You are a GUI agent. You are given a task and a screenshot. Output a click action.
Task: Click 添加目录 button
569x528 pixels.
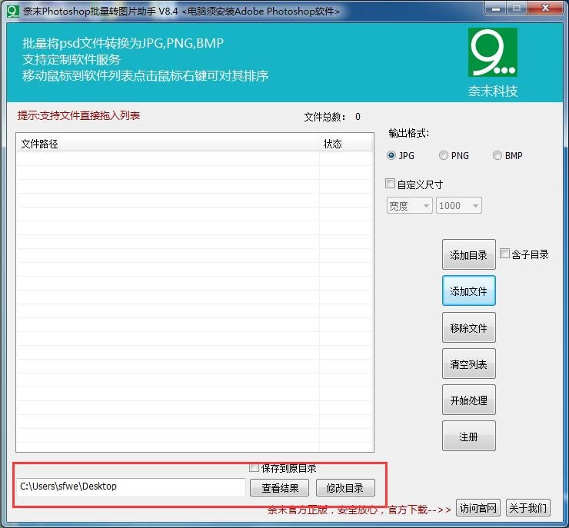468,254
